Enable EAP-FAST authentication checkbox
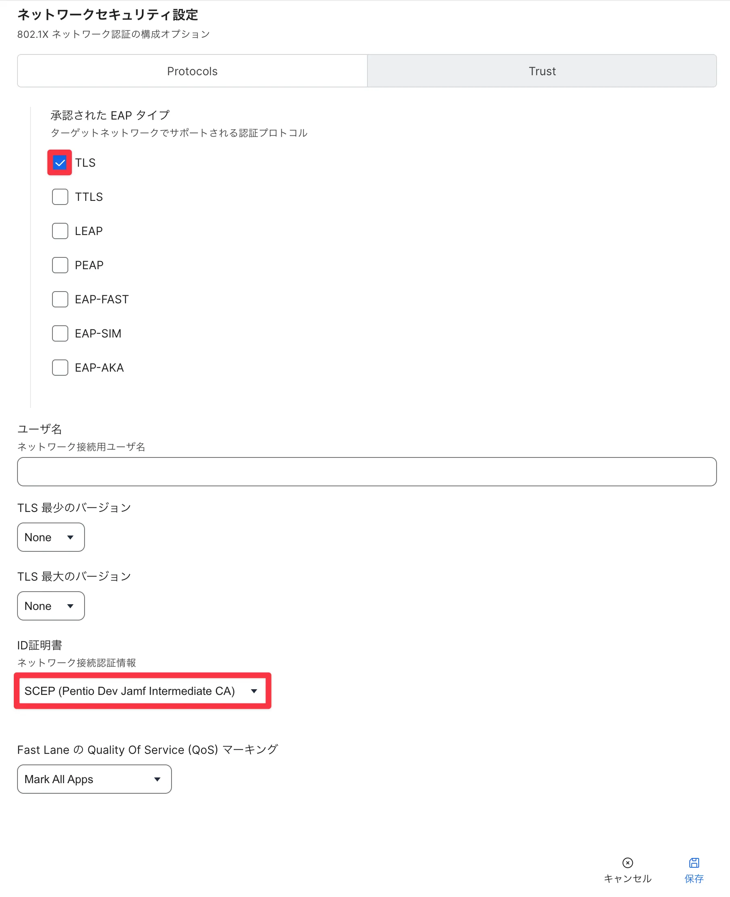 click(x=60, y=299)
